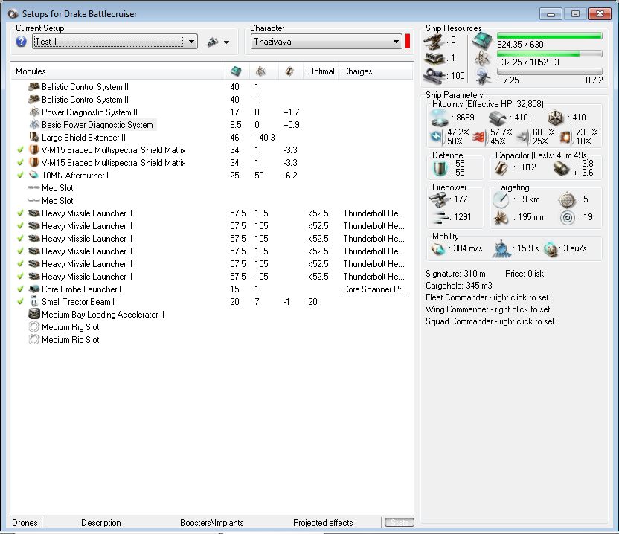Viewport: 619px width, 534px height.
Task: Switch to the Boosters\Implants tab
Action: point(211,523)
